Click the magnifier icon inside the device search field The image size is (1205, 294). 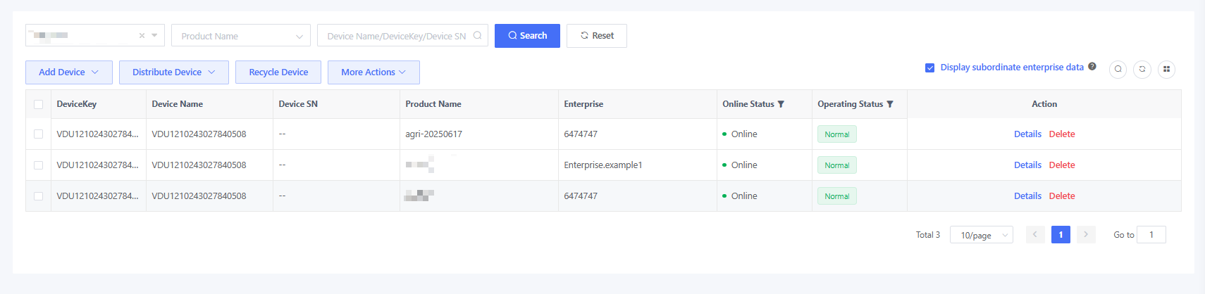477,36
